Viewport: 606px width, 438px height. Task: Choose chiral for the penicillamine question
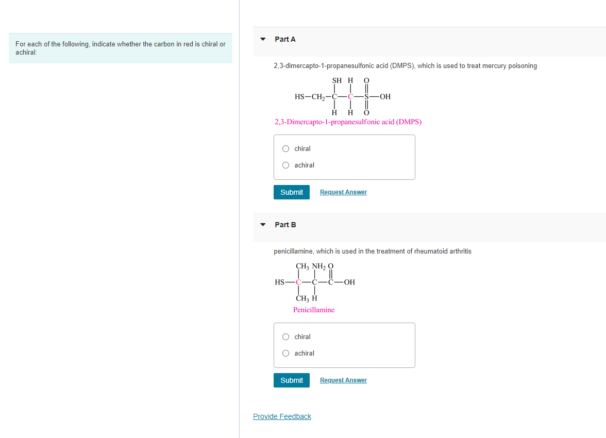285,336
